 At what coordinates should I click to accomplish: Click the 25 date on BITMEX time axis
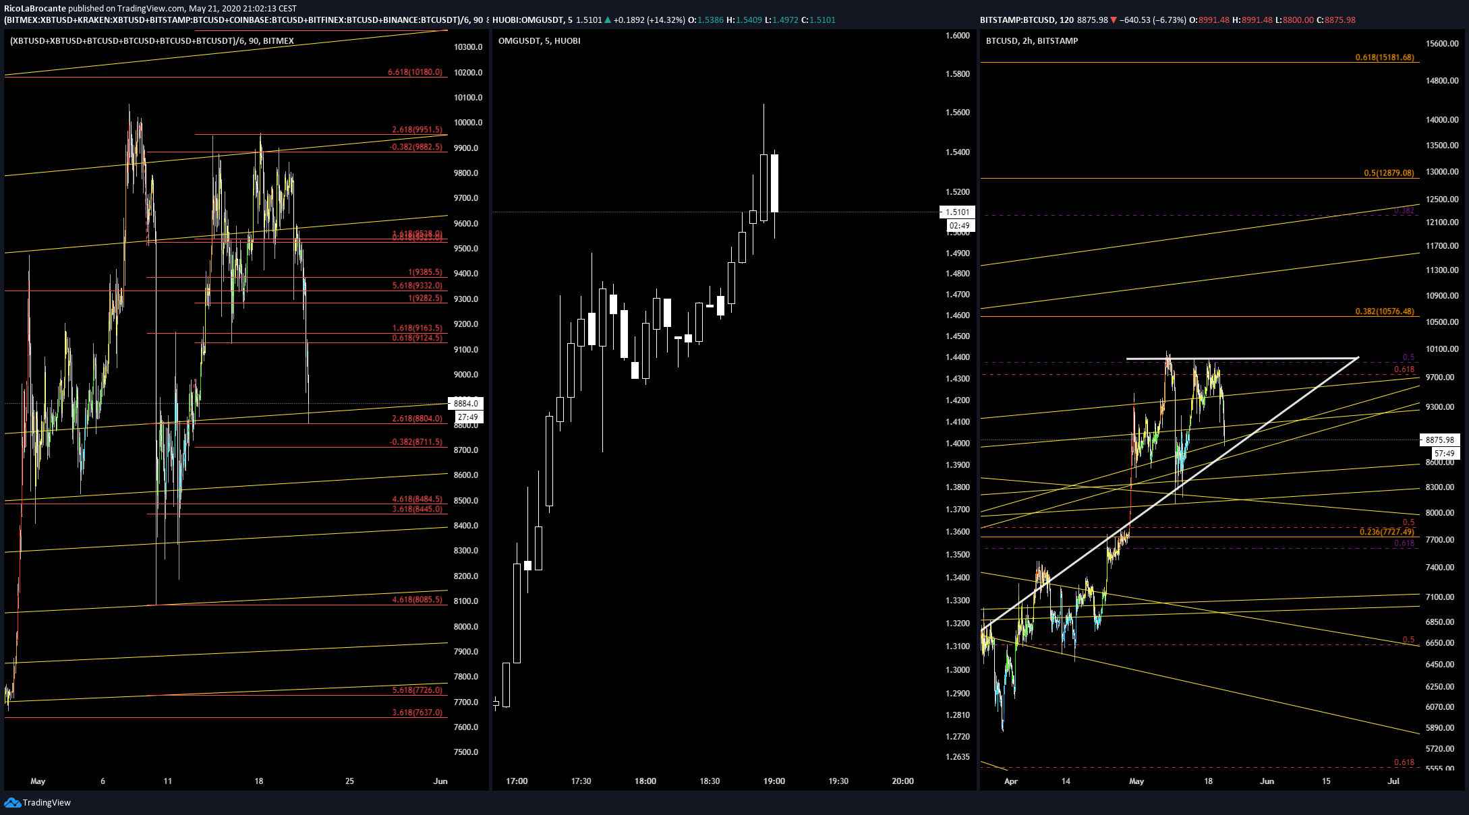pyautogui.click(x=349, y=781)
